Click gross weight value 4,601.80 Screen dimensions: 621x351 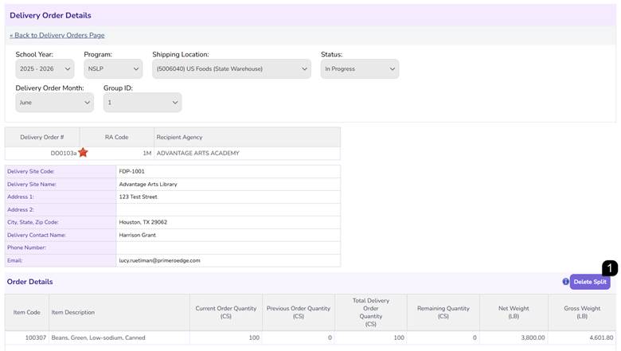click(x=601, y=337)
